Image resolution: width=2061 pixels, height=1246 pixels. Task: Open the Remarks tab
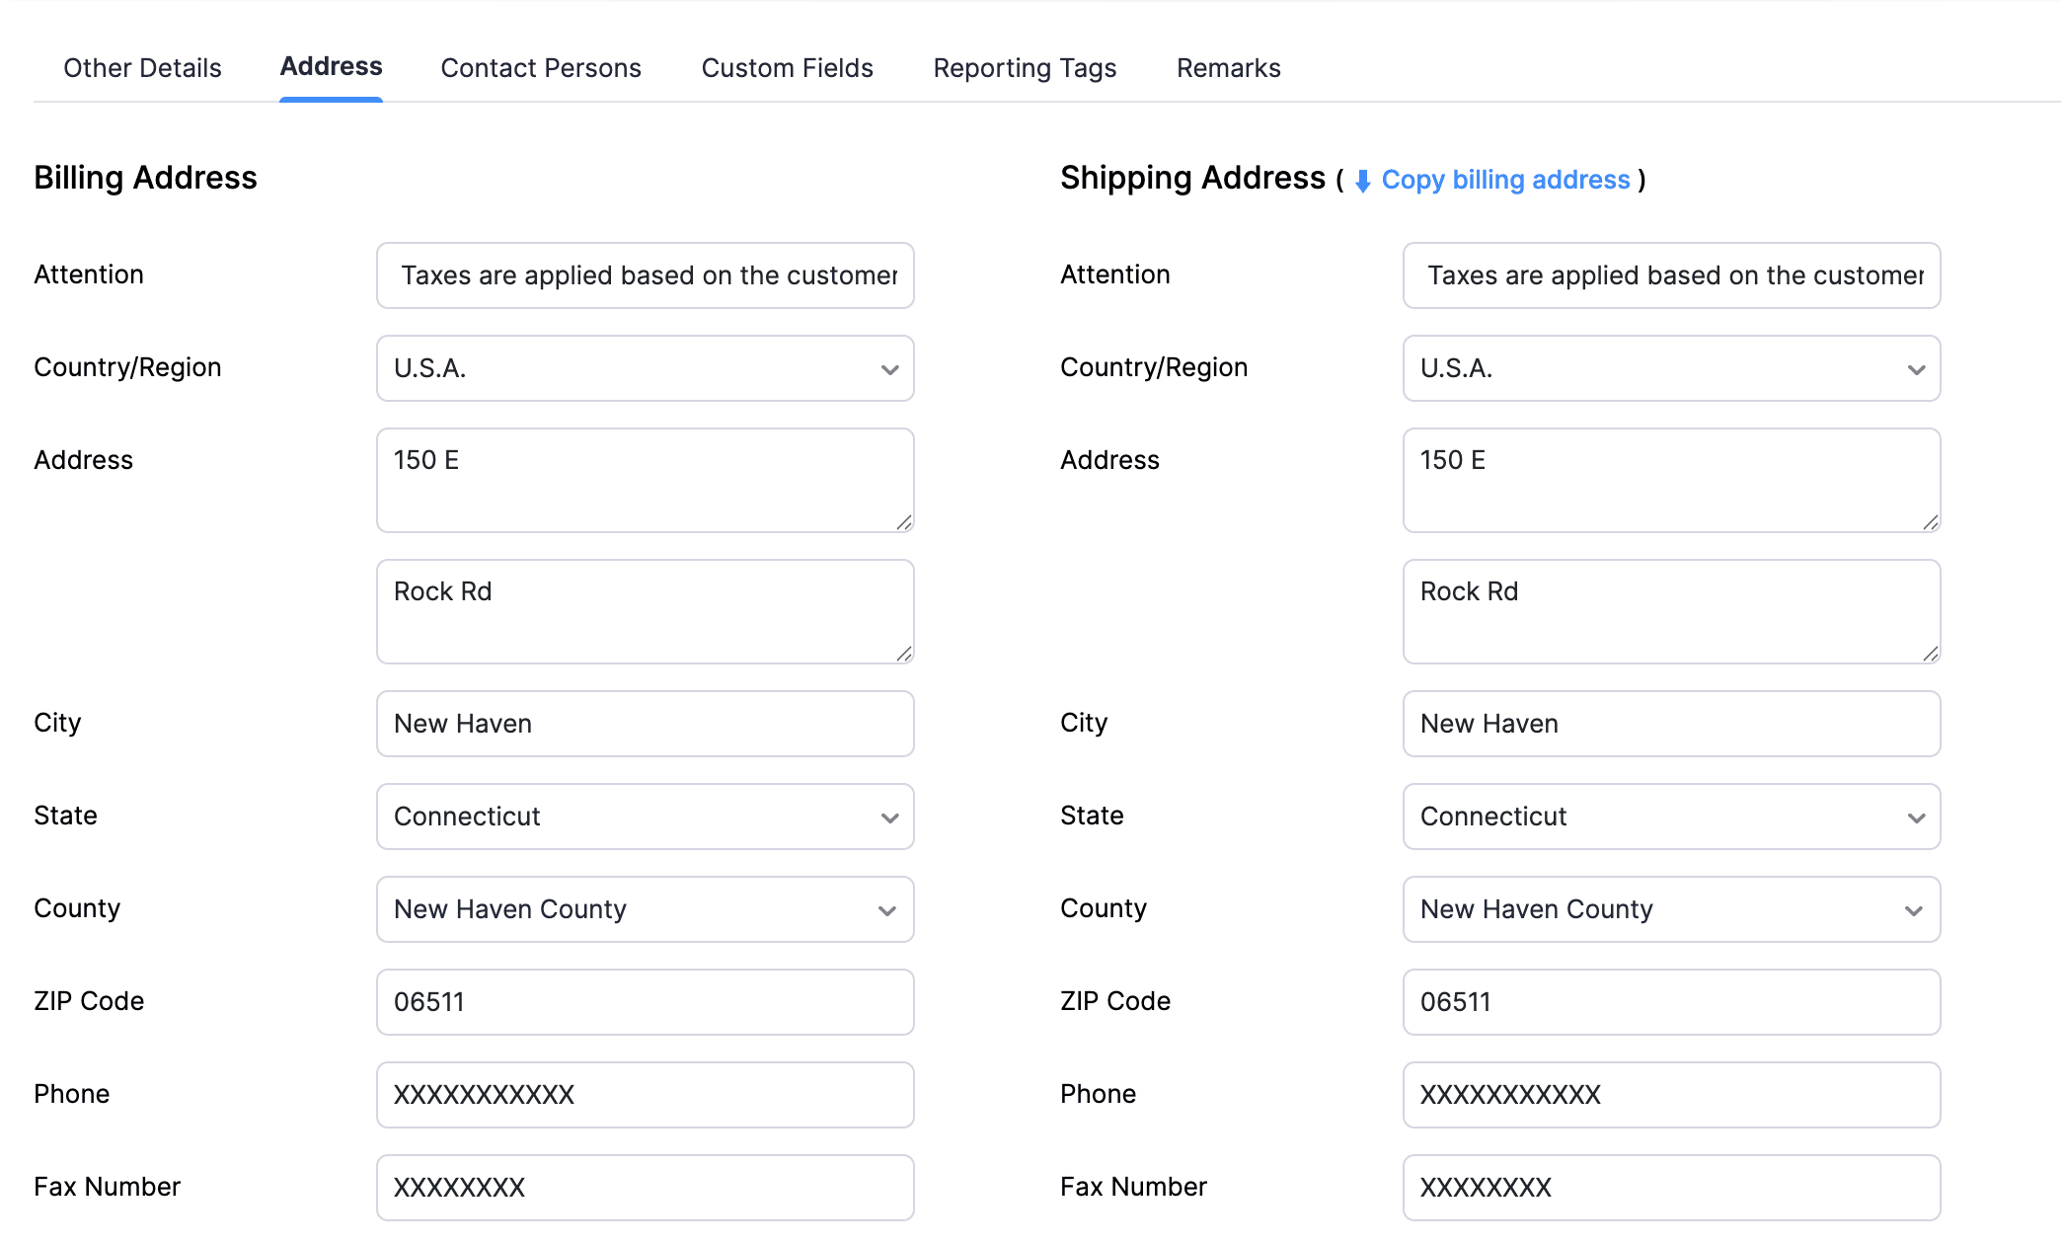tap(1228, 68)
